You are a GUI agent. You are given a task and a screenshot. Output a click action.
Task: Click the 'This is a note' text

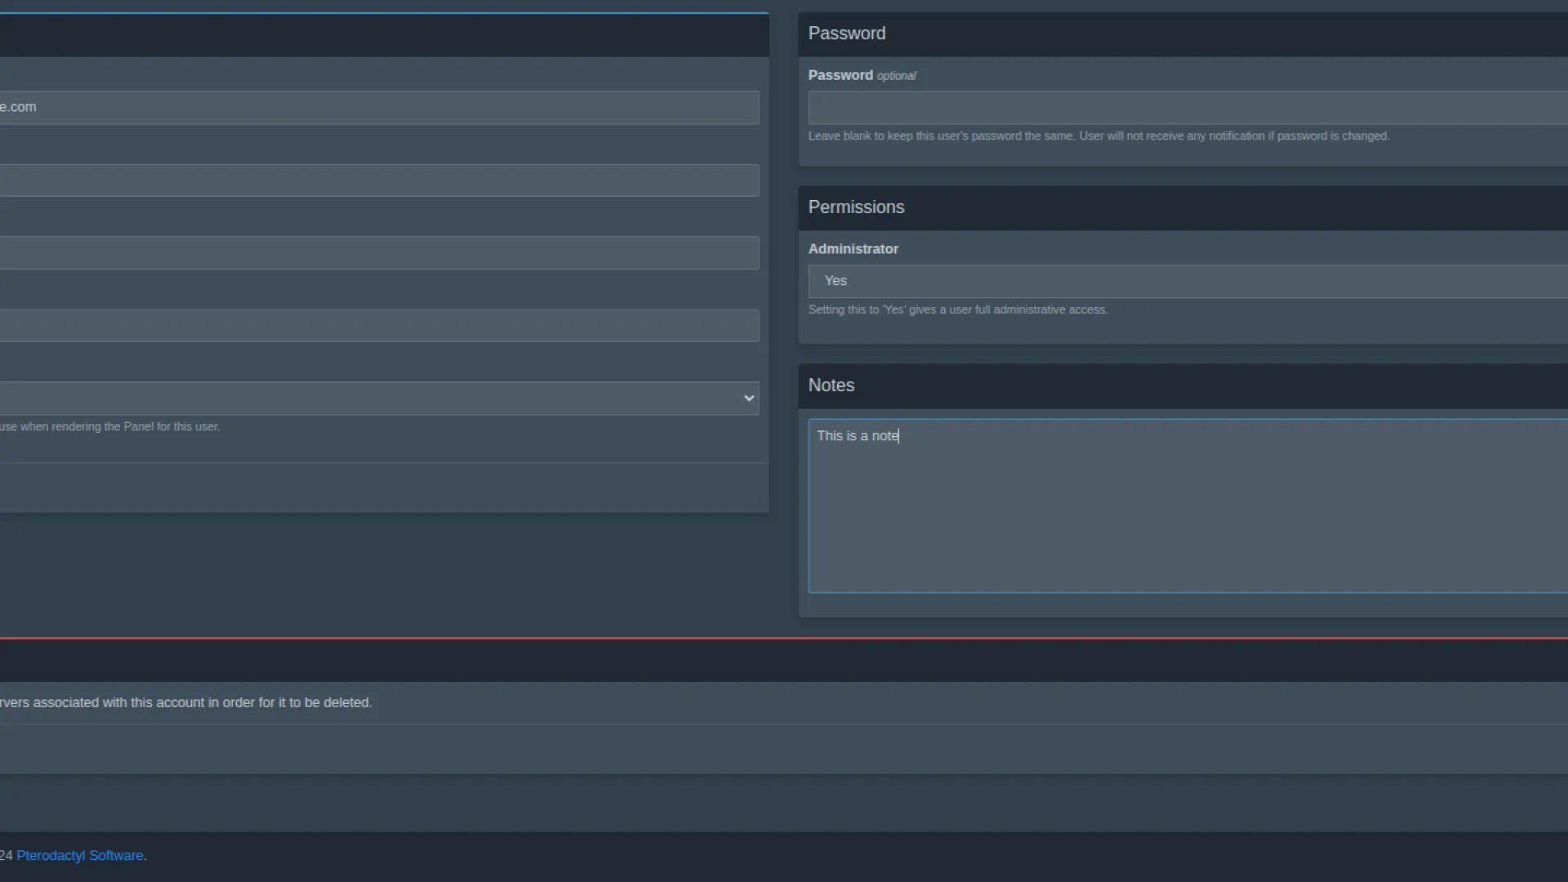[857, 436]
